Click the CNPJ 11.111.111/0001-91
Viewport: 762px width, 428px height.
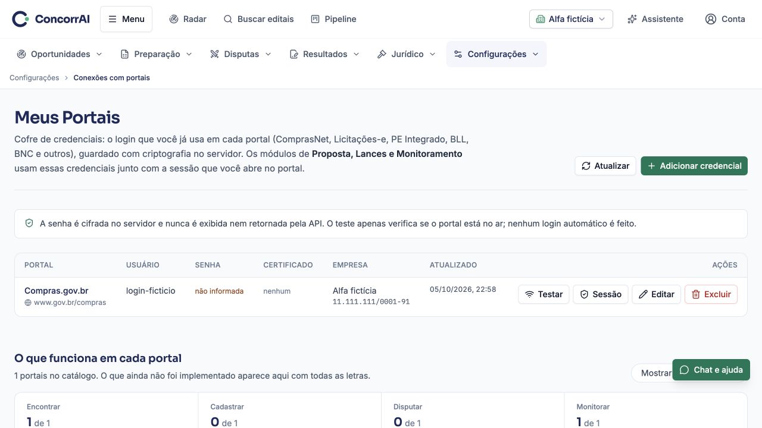371,302
